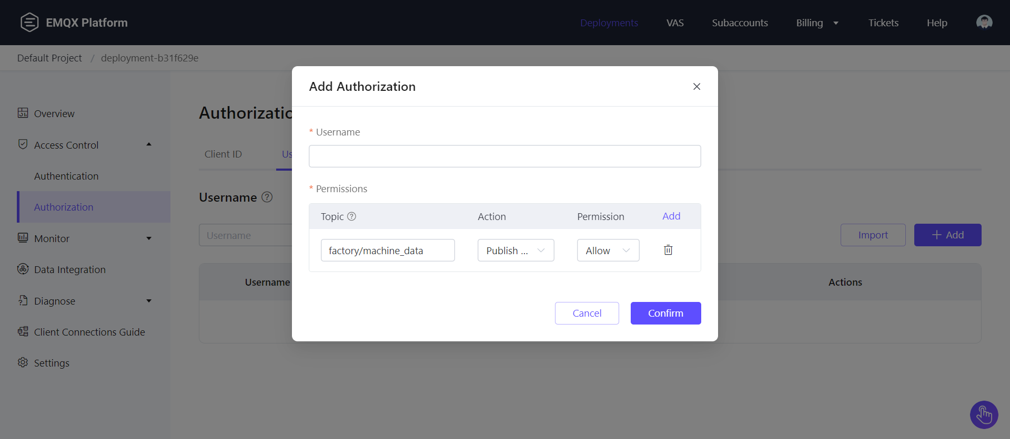
Task: Open the Billing dropdown menu
Action: (817, 23)
